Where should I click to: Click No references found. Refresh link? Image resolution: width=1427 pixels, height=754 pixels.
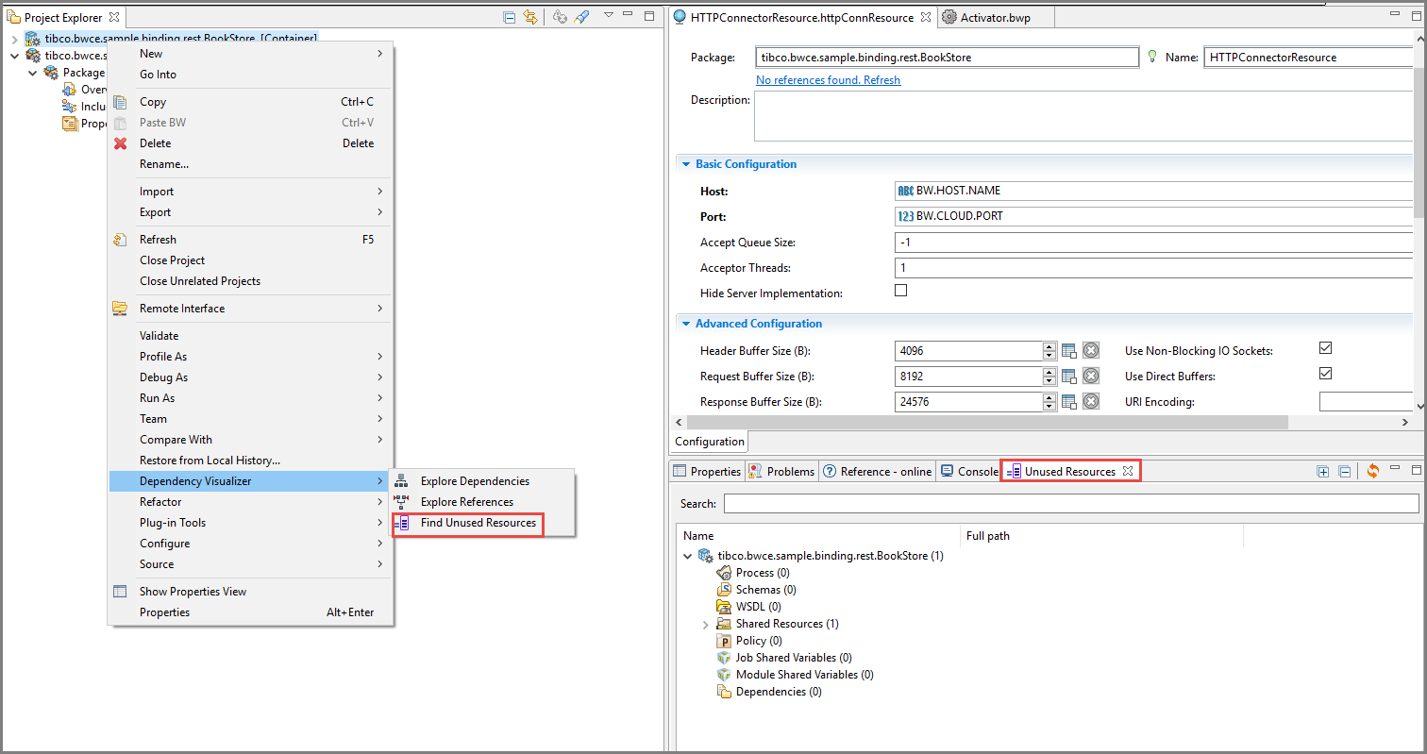pyautogui.click(x=828, y=80)
